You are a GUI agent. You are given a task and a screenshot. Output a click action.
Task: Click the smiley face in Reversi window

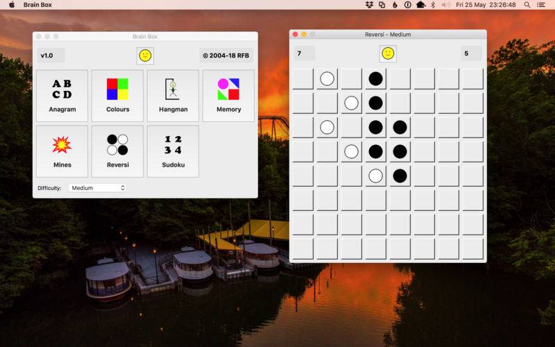(x=388, y=53)
